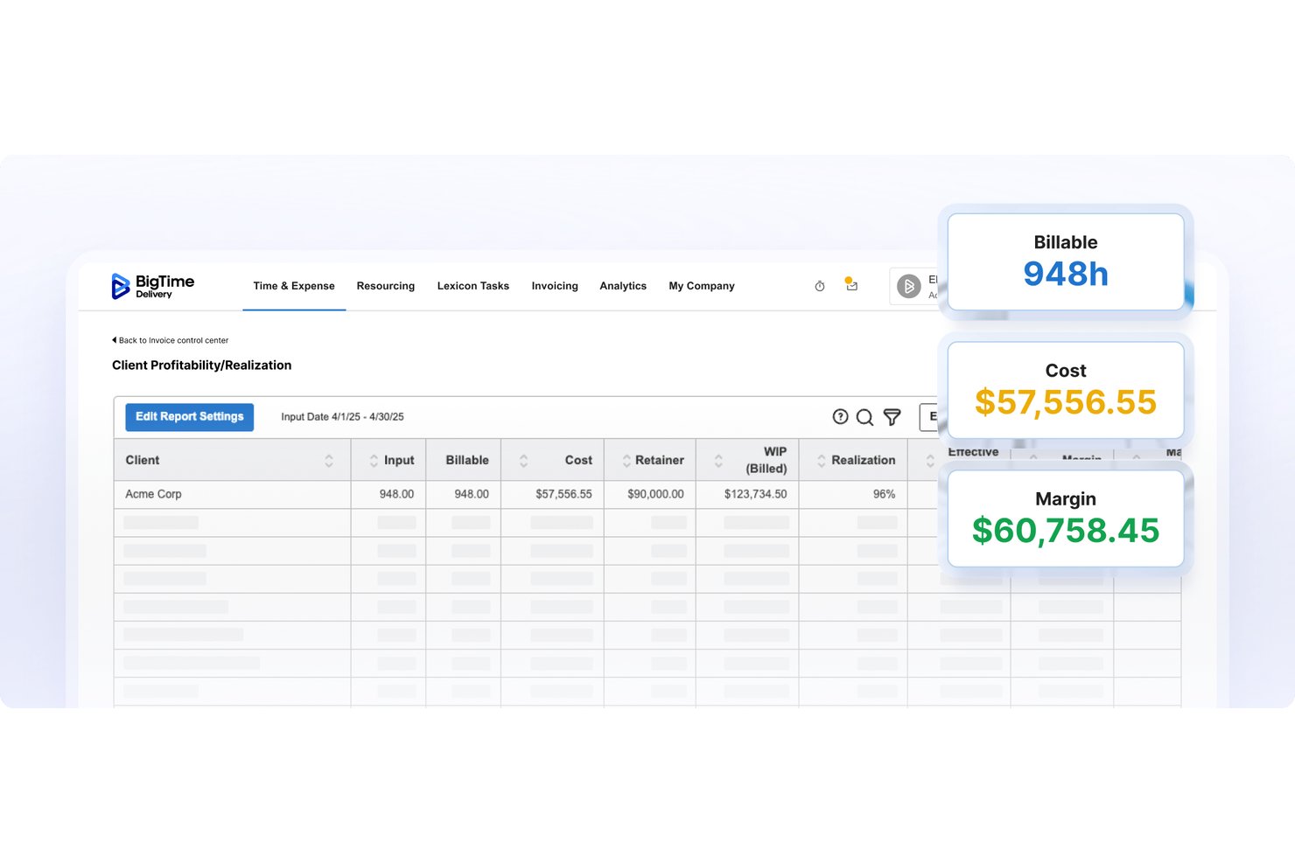The width and height of the screenshot is (1295, 863).
Task: Click sort arrows beside Retainer header
Action: pyautogui.click(x=626, y=460)
